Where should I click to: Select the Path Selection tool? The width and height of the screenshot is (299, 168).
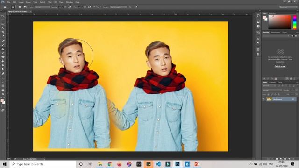click(x=3, y=82)
